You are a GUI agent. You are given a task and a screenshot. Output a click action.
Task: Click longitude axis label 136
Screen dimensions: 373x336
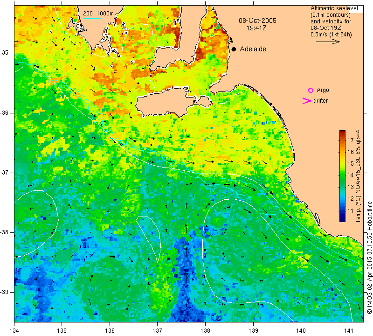(110, 330)
